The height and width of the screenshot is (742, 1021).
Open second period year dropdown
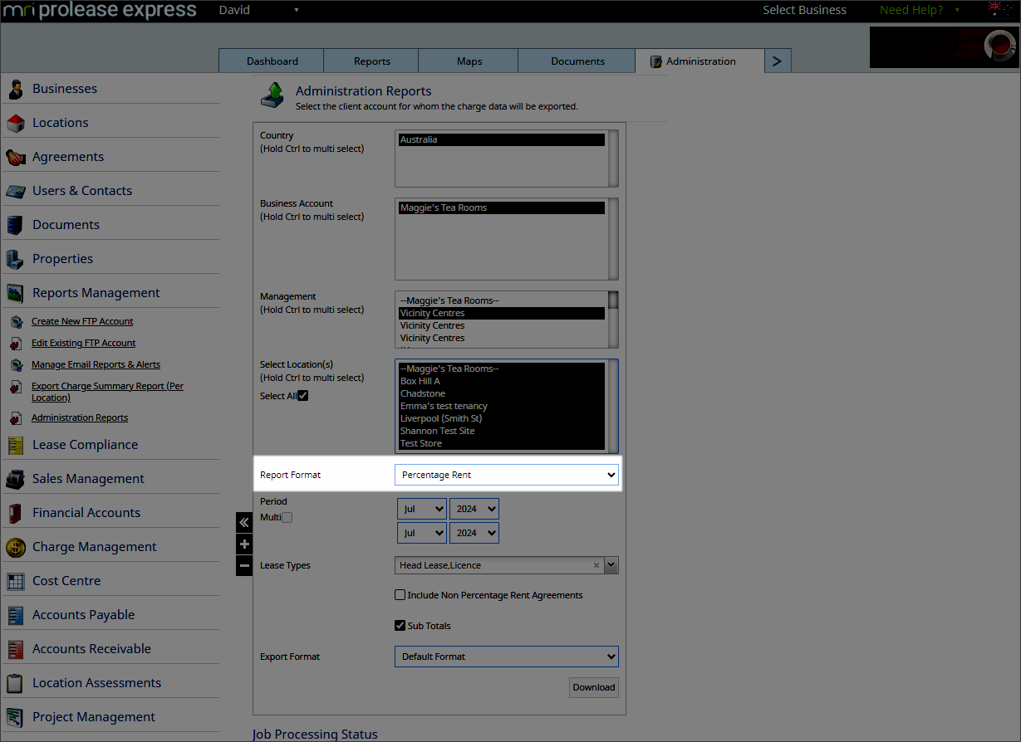pyautogui.click(x=474, y=533)
